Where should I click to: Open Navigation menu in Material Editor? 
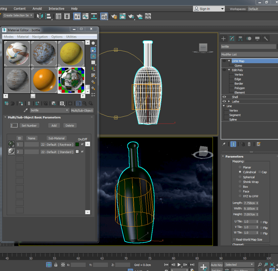pos(40,37)
